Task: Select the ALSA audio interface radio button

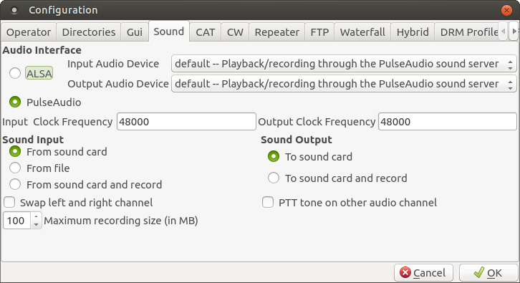Action: click(x=15, y=73)
